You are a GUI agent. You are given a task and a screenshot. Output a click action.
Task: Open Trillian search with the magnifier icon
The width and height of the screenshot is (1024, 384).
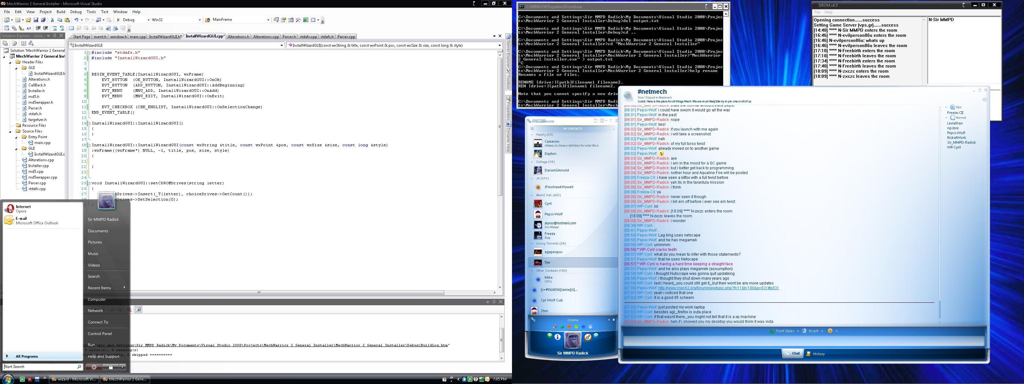pos(596,337)
